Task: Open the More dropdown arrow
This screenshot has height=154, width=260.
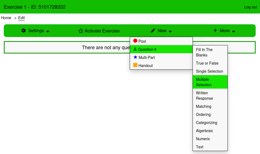Action: (x=234, y=31)
